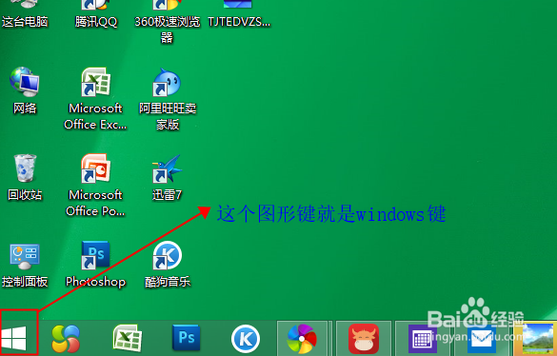Open the Windows Start button on the taskbar
This screenshot has height=356, width=557.
click(x=14, y=338)
